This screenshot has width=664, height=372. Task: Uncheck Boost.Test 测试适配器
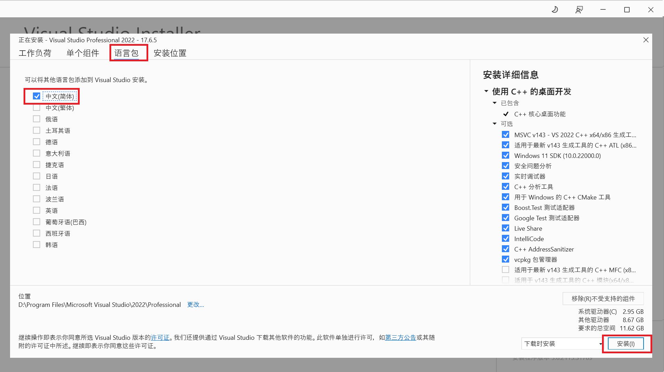tap(506, 207)
